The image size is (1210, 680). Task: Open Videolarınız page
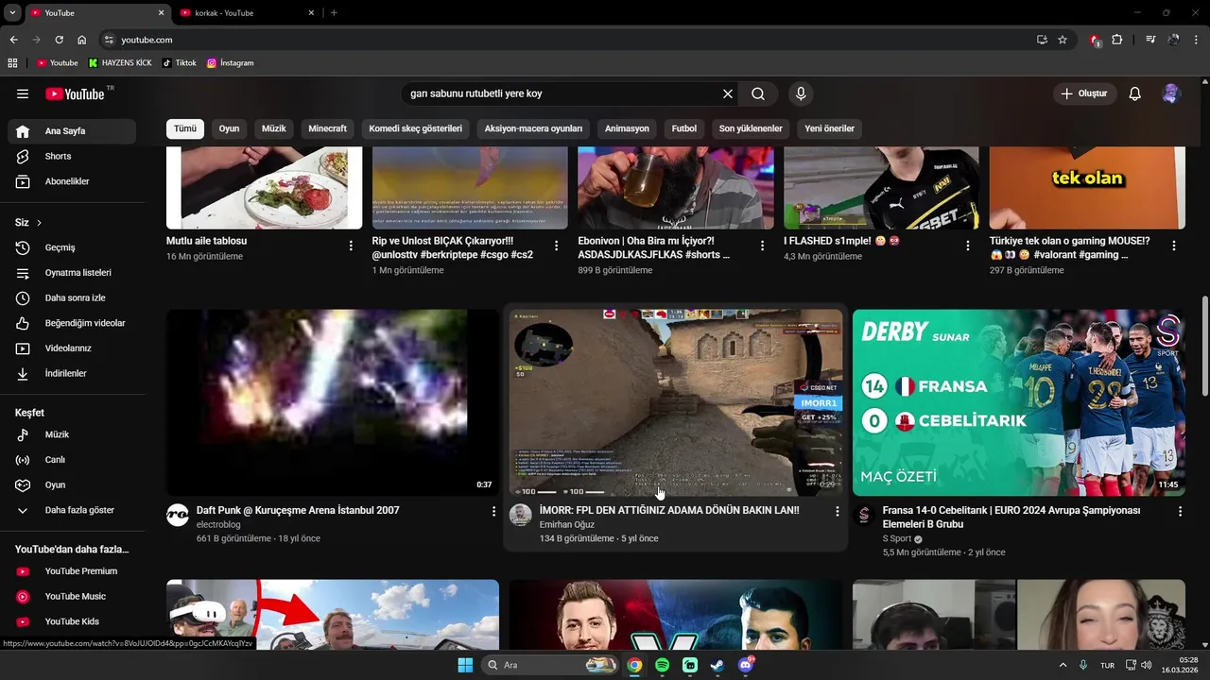coord(72,348)
